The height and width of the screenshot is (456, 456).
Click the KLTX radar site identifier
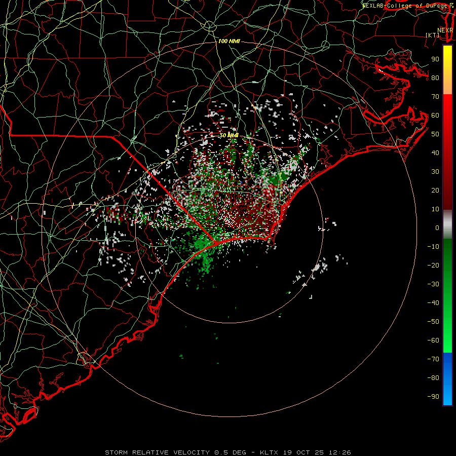tap(269, 452)
